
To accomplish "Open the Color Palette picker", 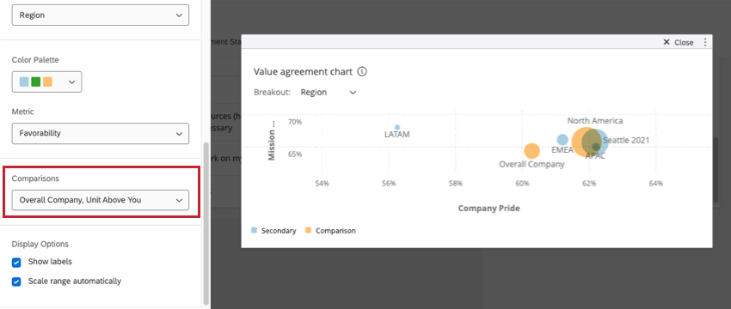I will tap(46, 82).
